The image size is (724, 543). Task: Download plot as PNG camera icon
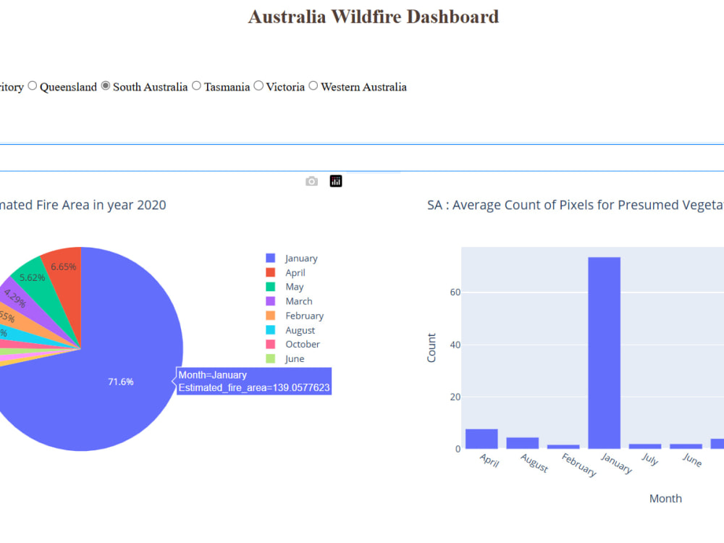pos(311,182)
